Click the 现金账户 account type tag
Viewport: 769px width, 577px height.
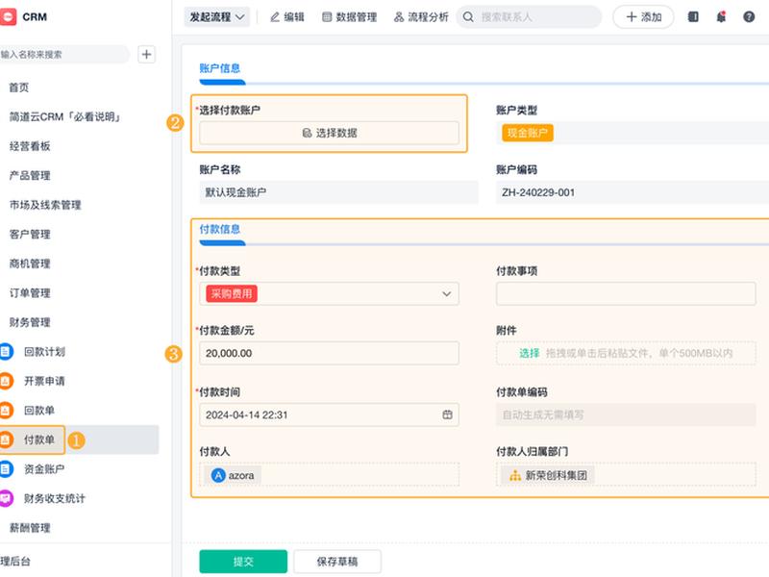527,133
